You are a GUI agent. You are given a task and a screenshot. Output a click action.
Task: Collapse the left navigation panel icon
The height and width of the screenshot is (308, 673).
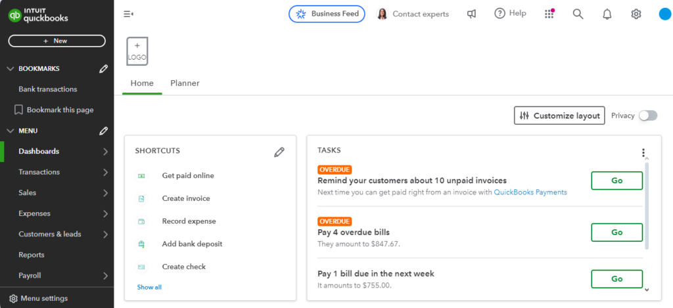pyautogui.click(x=128, y=14)
